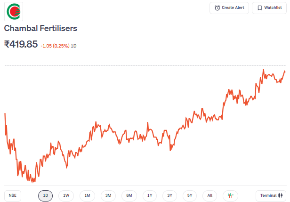Show the 1Y price history
Viewport: 290px width, 202px height.
(x=149, y=195)
